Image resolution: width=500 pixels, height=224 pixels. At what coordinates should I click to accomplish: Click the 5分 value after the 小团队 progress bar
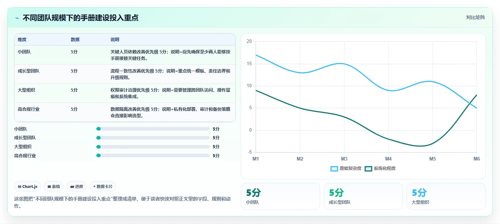(x=216, y=129)
